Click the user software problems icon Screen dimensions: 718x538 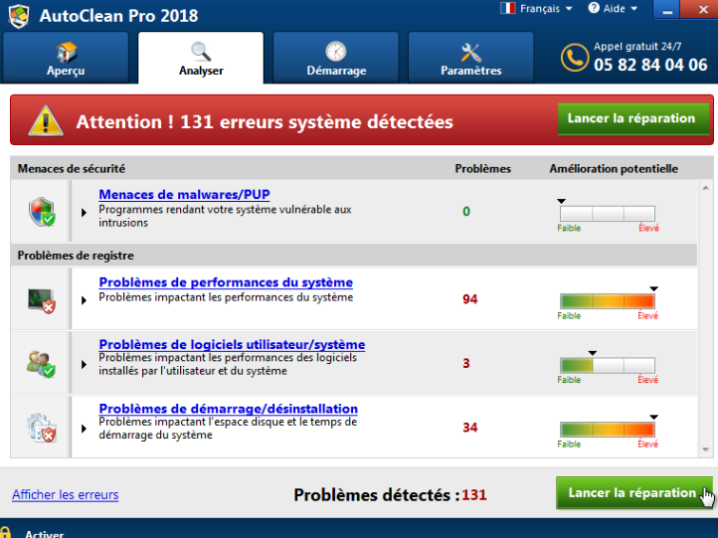coord(41,364)
